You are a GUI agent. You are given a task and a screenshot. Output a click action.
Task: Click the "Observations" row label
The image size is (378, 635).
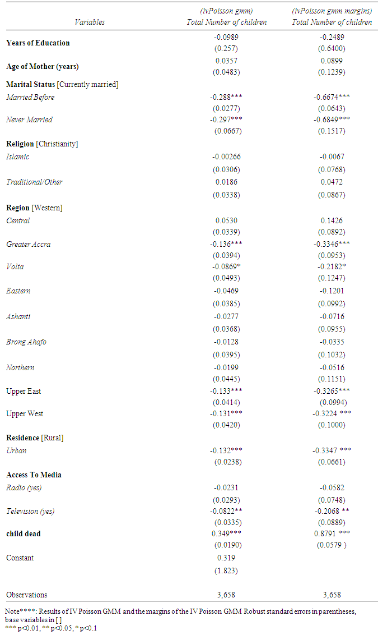(27, 595)
